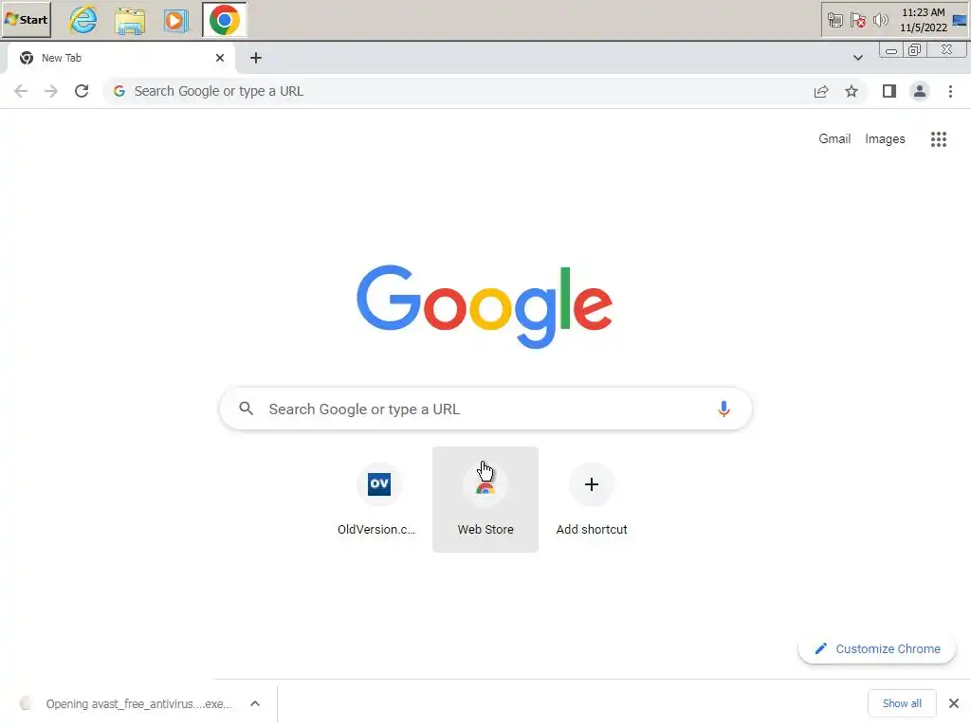Open the Action Center flag icon
The height and width of the screenshot is (728, 971).
click(857, 21)
